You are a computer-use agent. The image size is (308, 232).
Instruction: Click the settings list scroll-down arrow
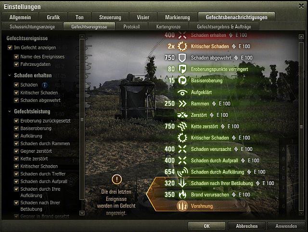tap(82, 213)
